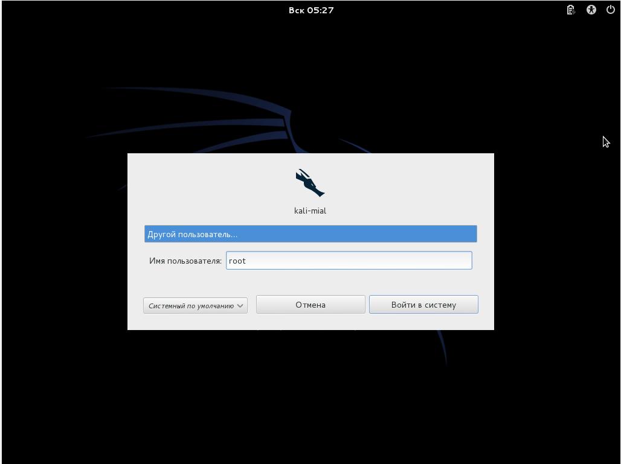
Task: Click 'Войти в систему' to log in
Action: 423,305
